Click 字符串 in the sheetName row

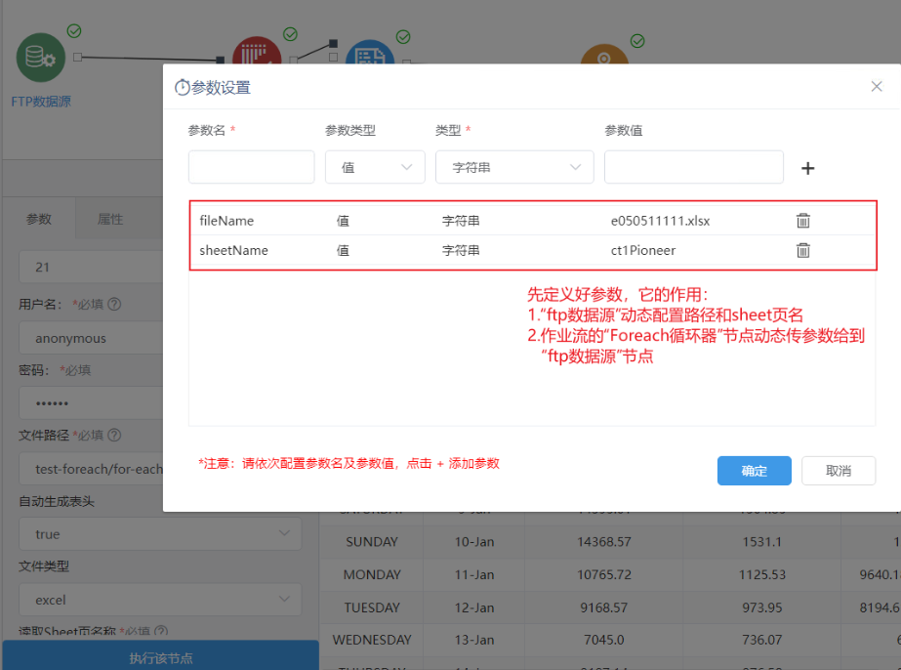click(461, 251)
